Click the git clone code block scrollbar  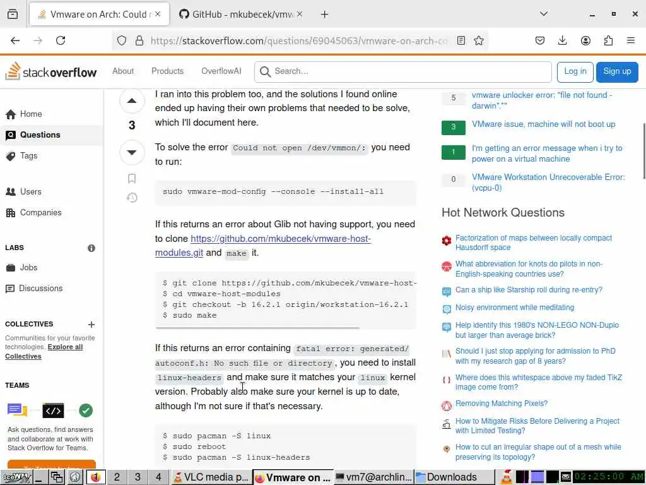pos(257,328)
